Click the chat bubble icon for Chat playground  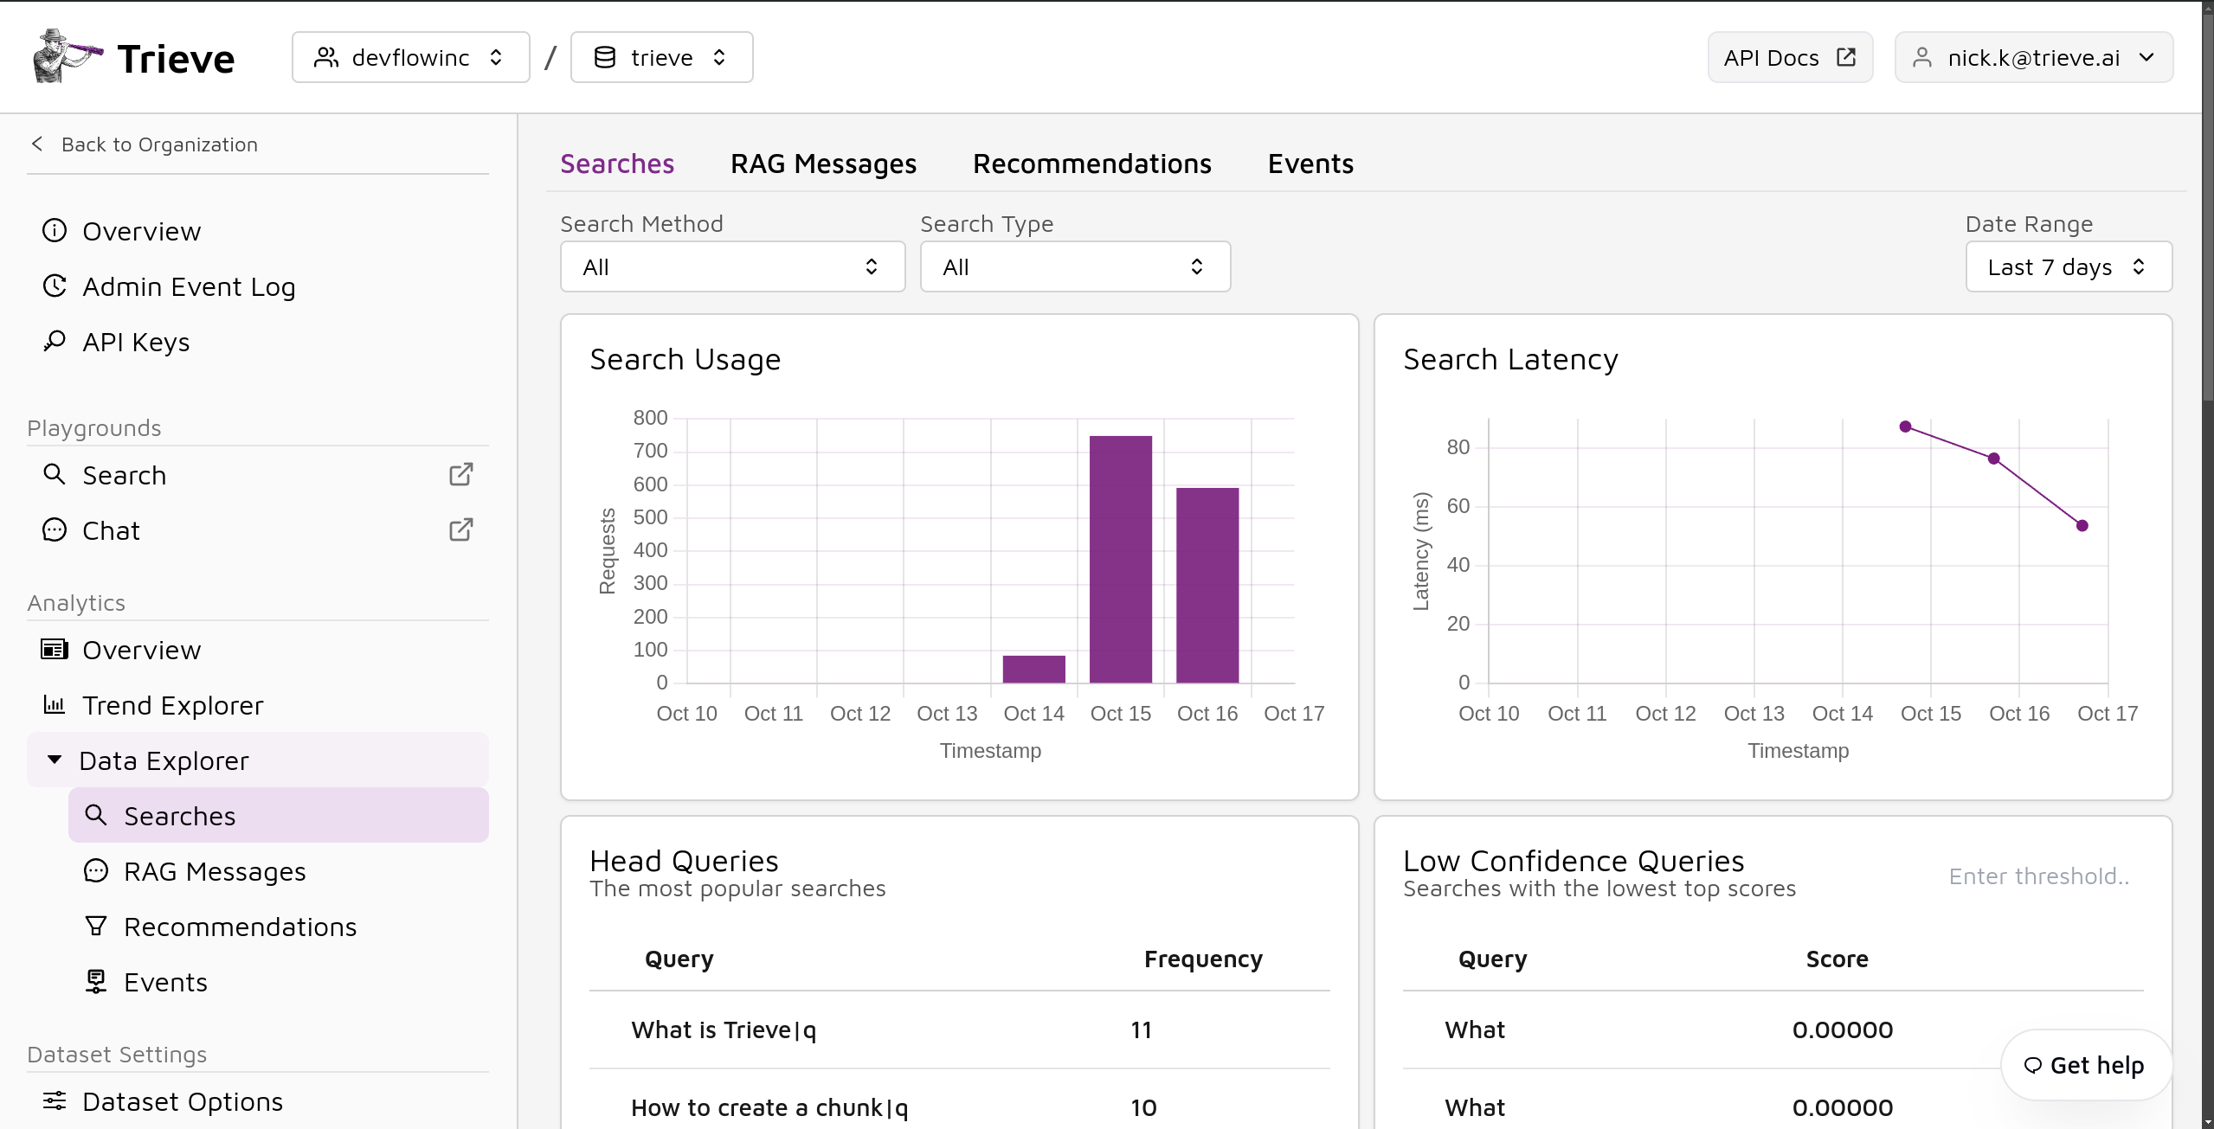pyautogui.click(x=55, y=529)
